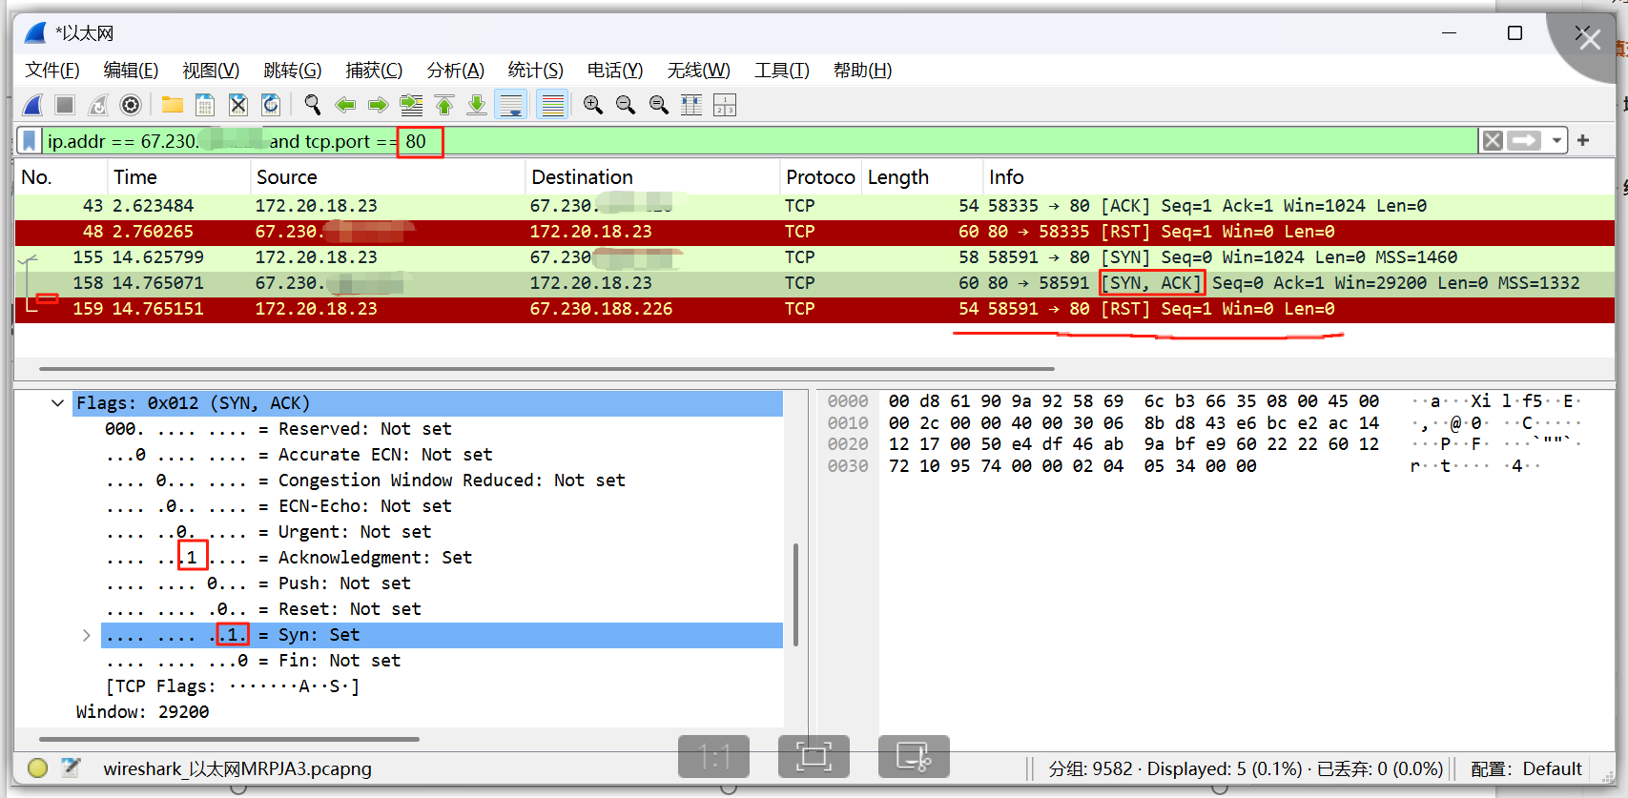Open capture options gear icon
The width and height of the screenshot is (1628, 798).
click(131, 105)
